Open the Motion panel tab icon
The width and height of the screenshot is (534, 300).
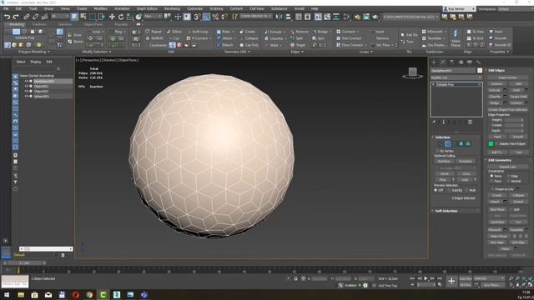tap(461, 62)
